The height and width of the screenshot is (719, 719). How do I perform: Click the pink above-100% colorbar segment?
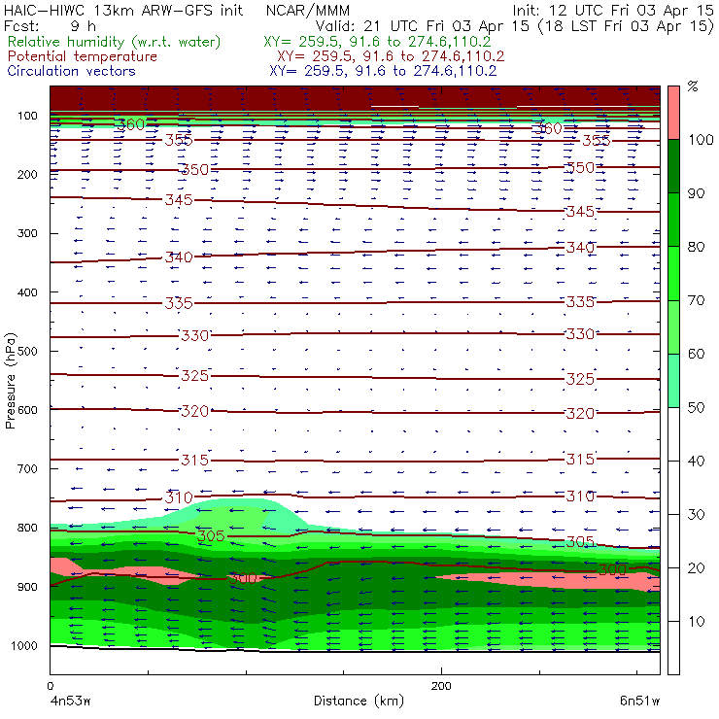[x=673, y=113]
